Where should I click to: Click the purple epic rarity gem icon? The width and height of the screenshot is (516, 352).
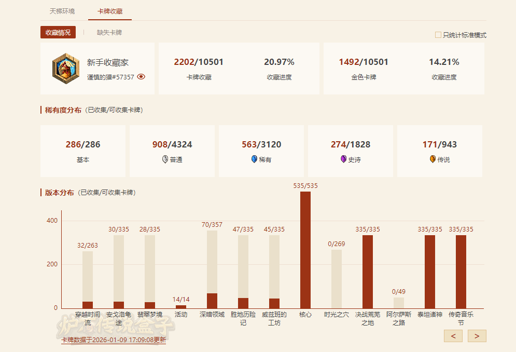tap(343, 159)
